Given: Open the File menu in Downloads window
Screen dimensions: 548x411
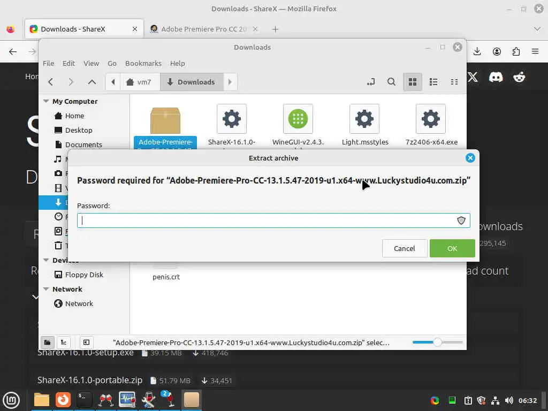Looking at the screenshot, I should point(49,63).
